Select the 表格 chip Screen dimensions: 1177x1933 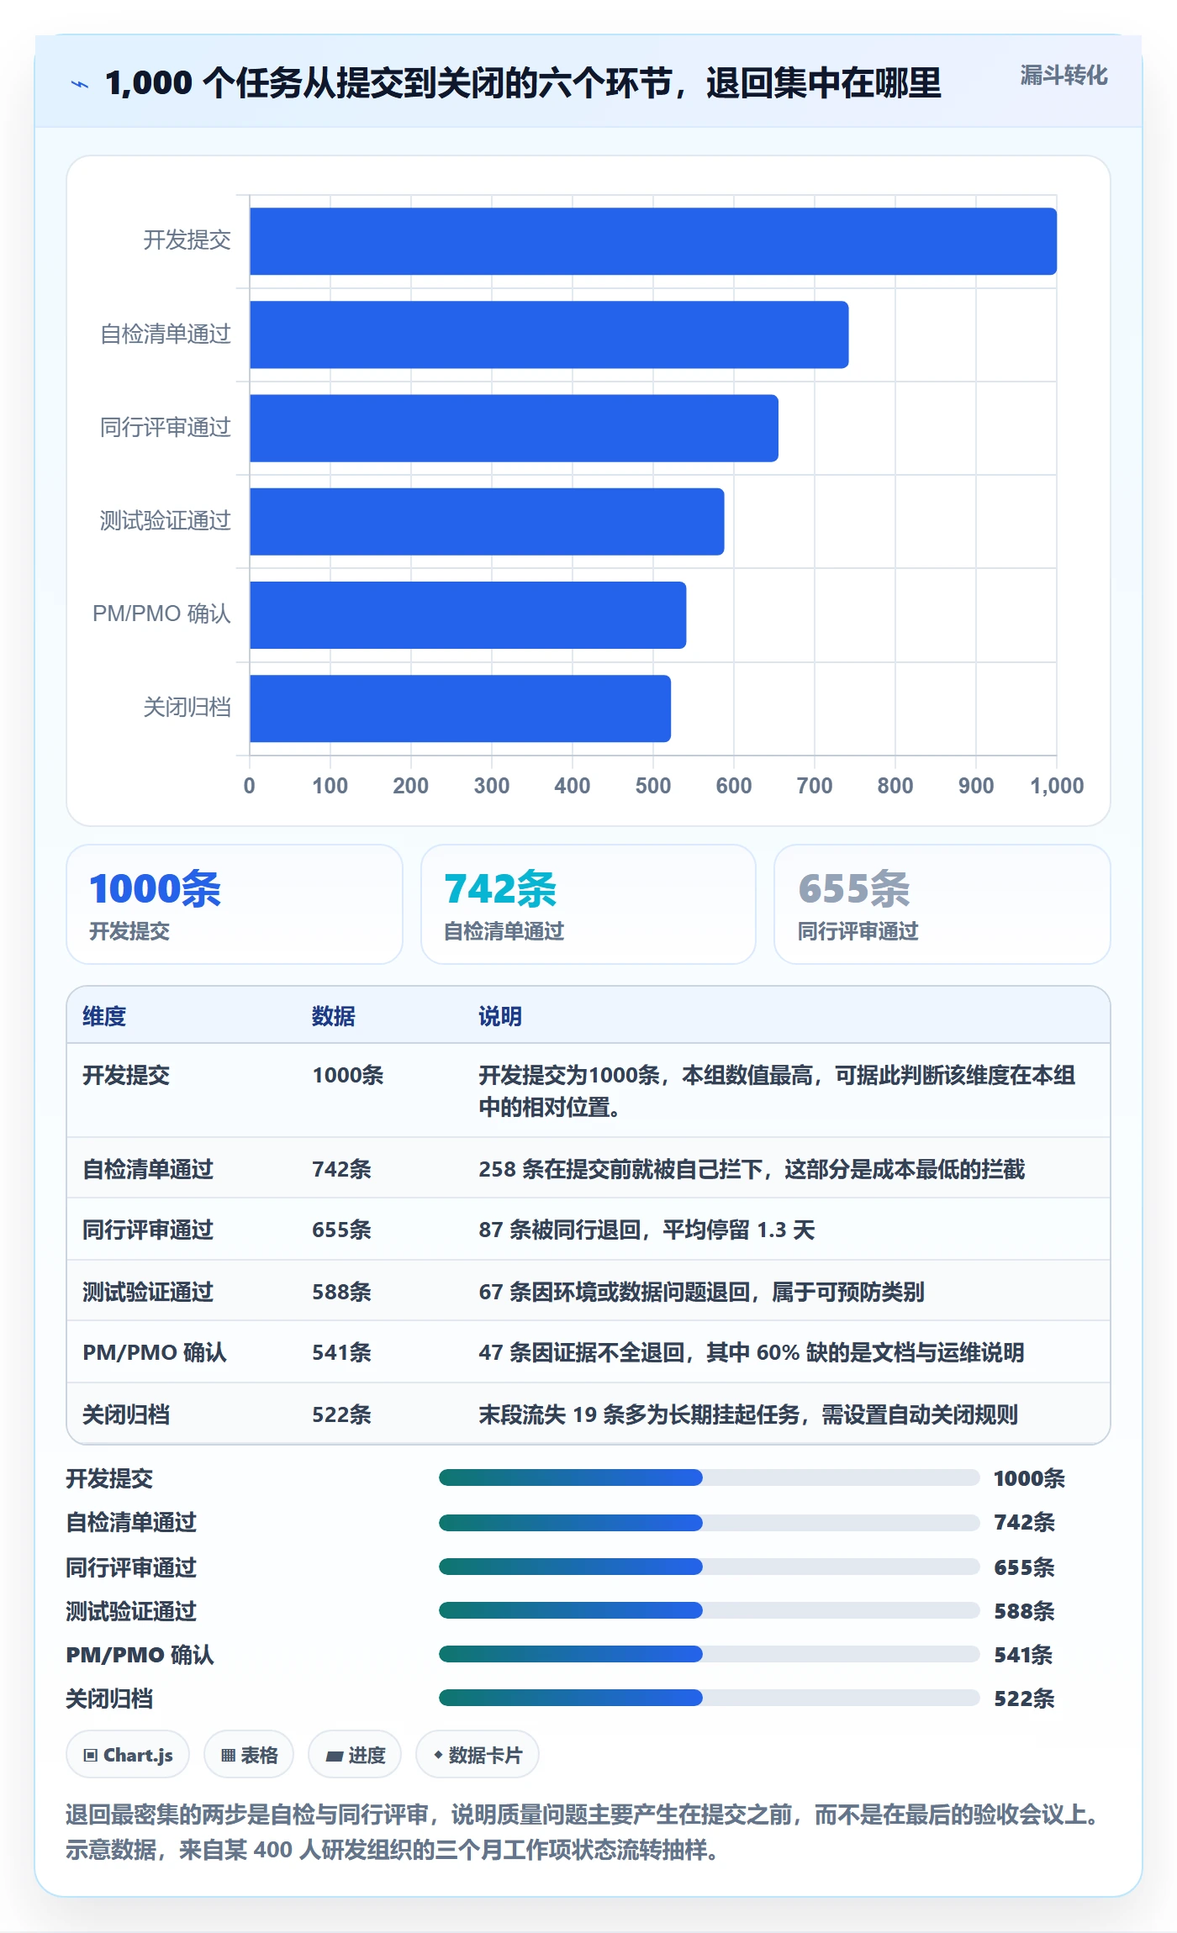tap(249, 1755)
